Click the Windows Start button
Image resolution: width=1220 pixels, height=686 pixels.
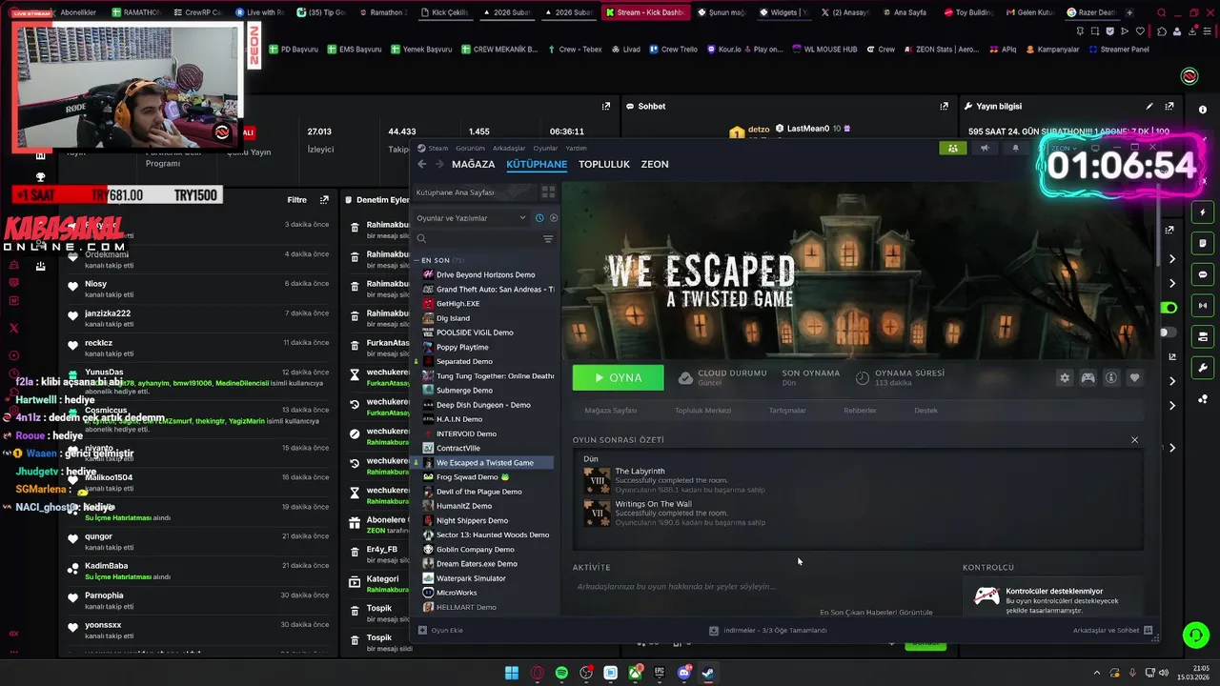512,673
